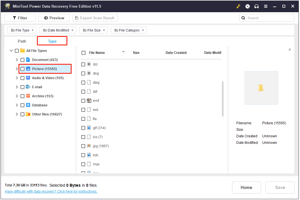Expand the Archive (193) node
This screenshot has width=300, height=200.
(x=17, y=96)
